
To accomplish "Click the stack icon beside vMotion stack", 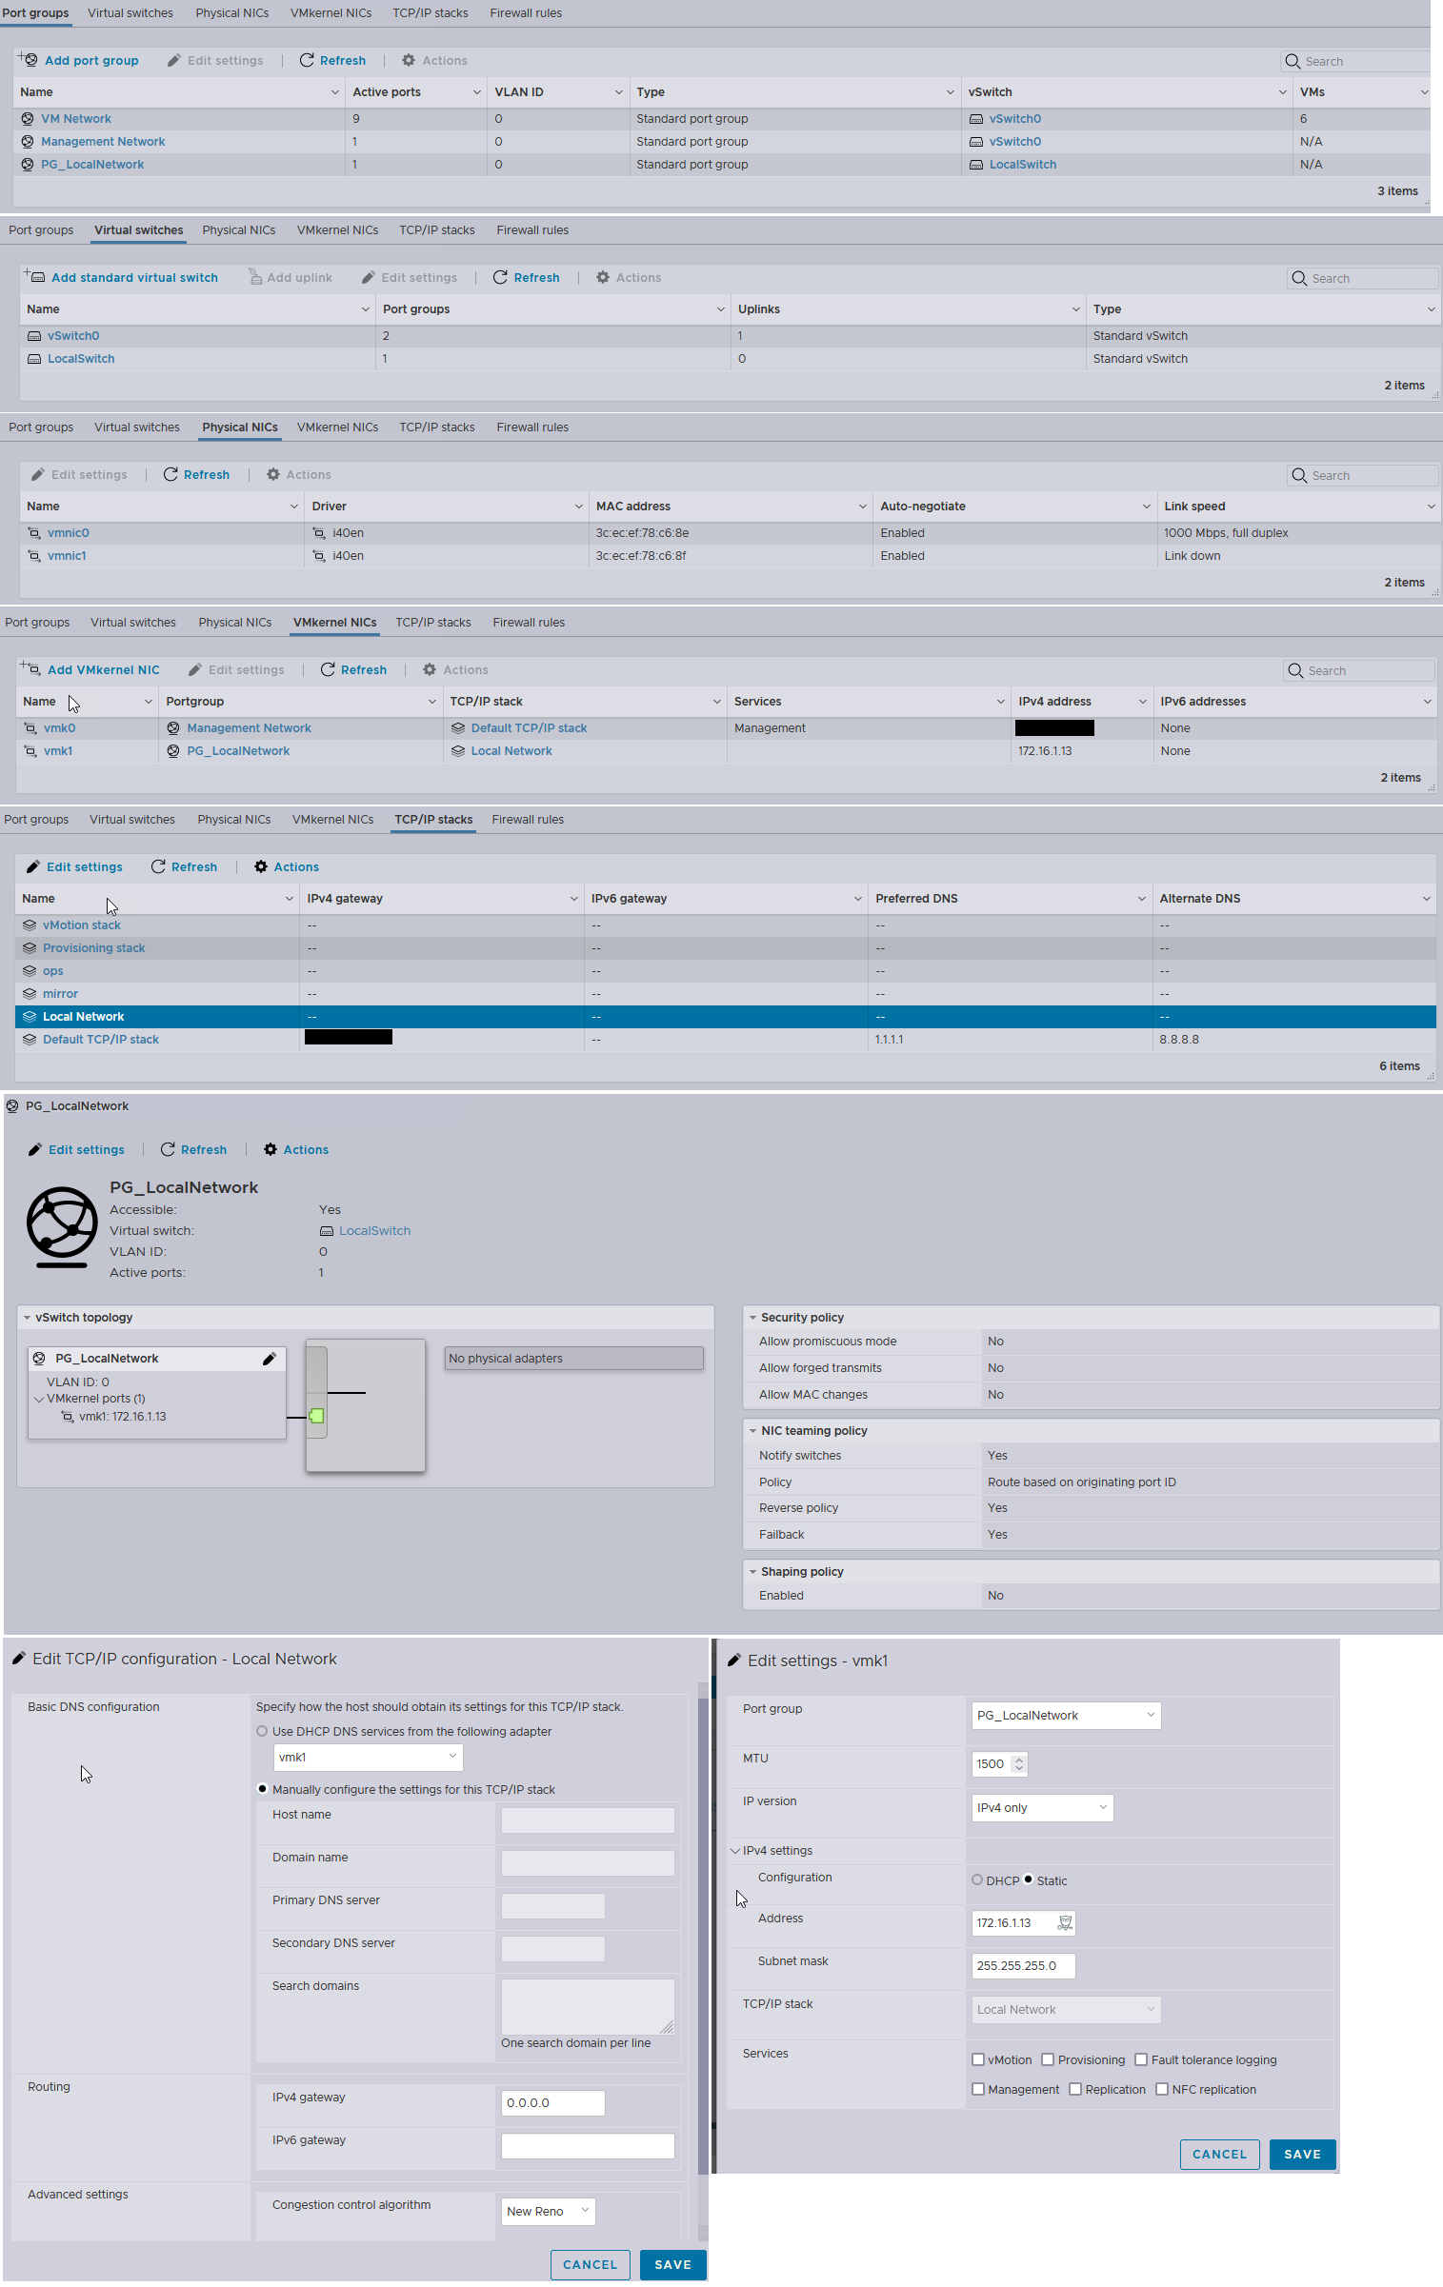I will coord(30,925).
